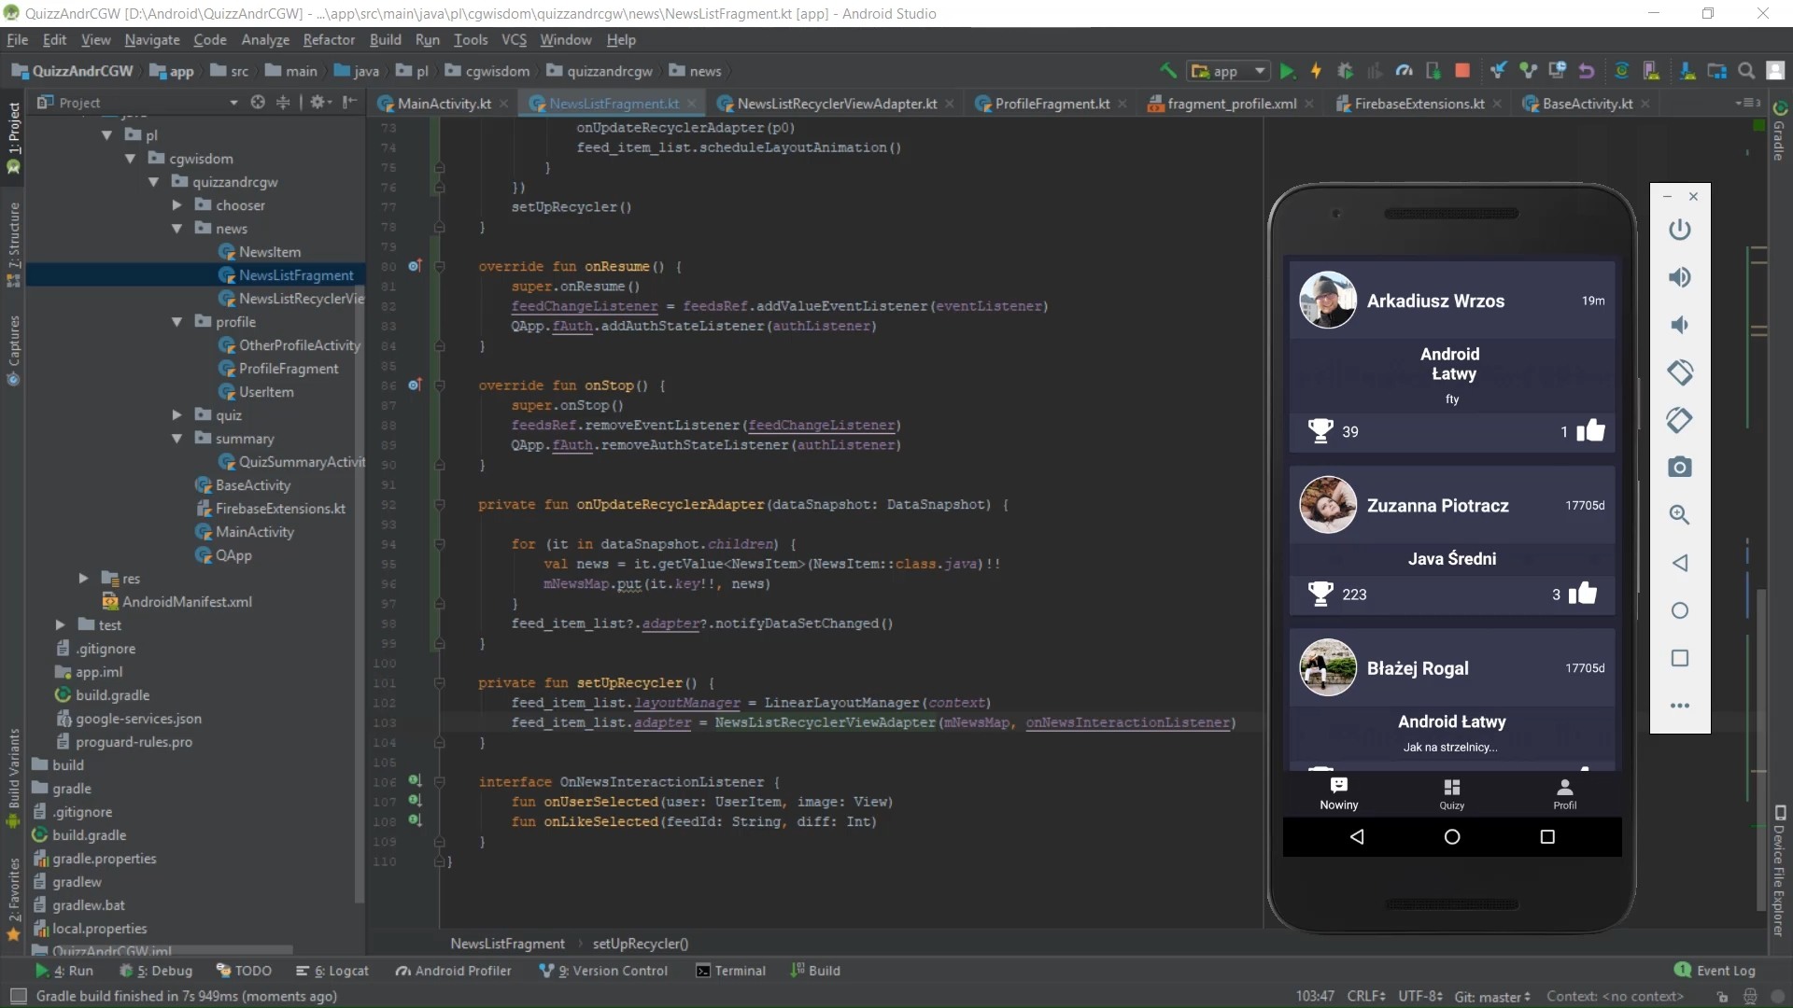Expand the quiz folder in project tree
The image size is (1793, 1008).
[176, 415]
